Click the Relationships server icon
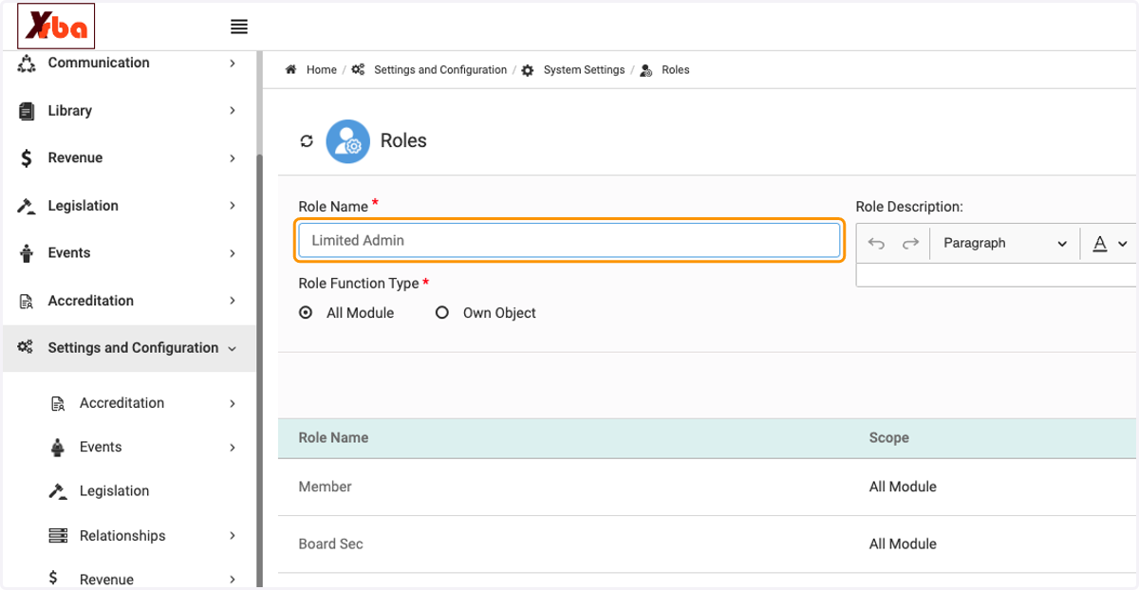The image size is (1139, 590). (58, 536)
